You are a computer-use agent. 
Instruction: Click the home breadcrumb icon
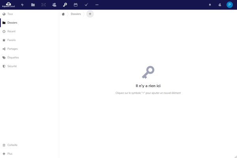pos(63,14)
